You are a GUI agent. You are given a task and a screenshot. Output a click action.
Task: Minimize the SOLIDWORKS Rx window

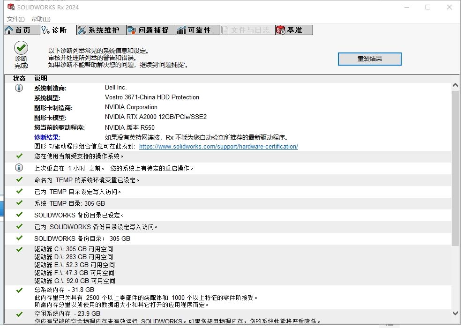point(407,7)
